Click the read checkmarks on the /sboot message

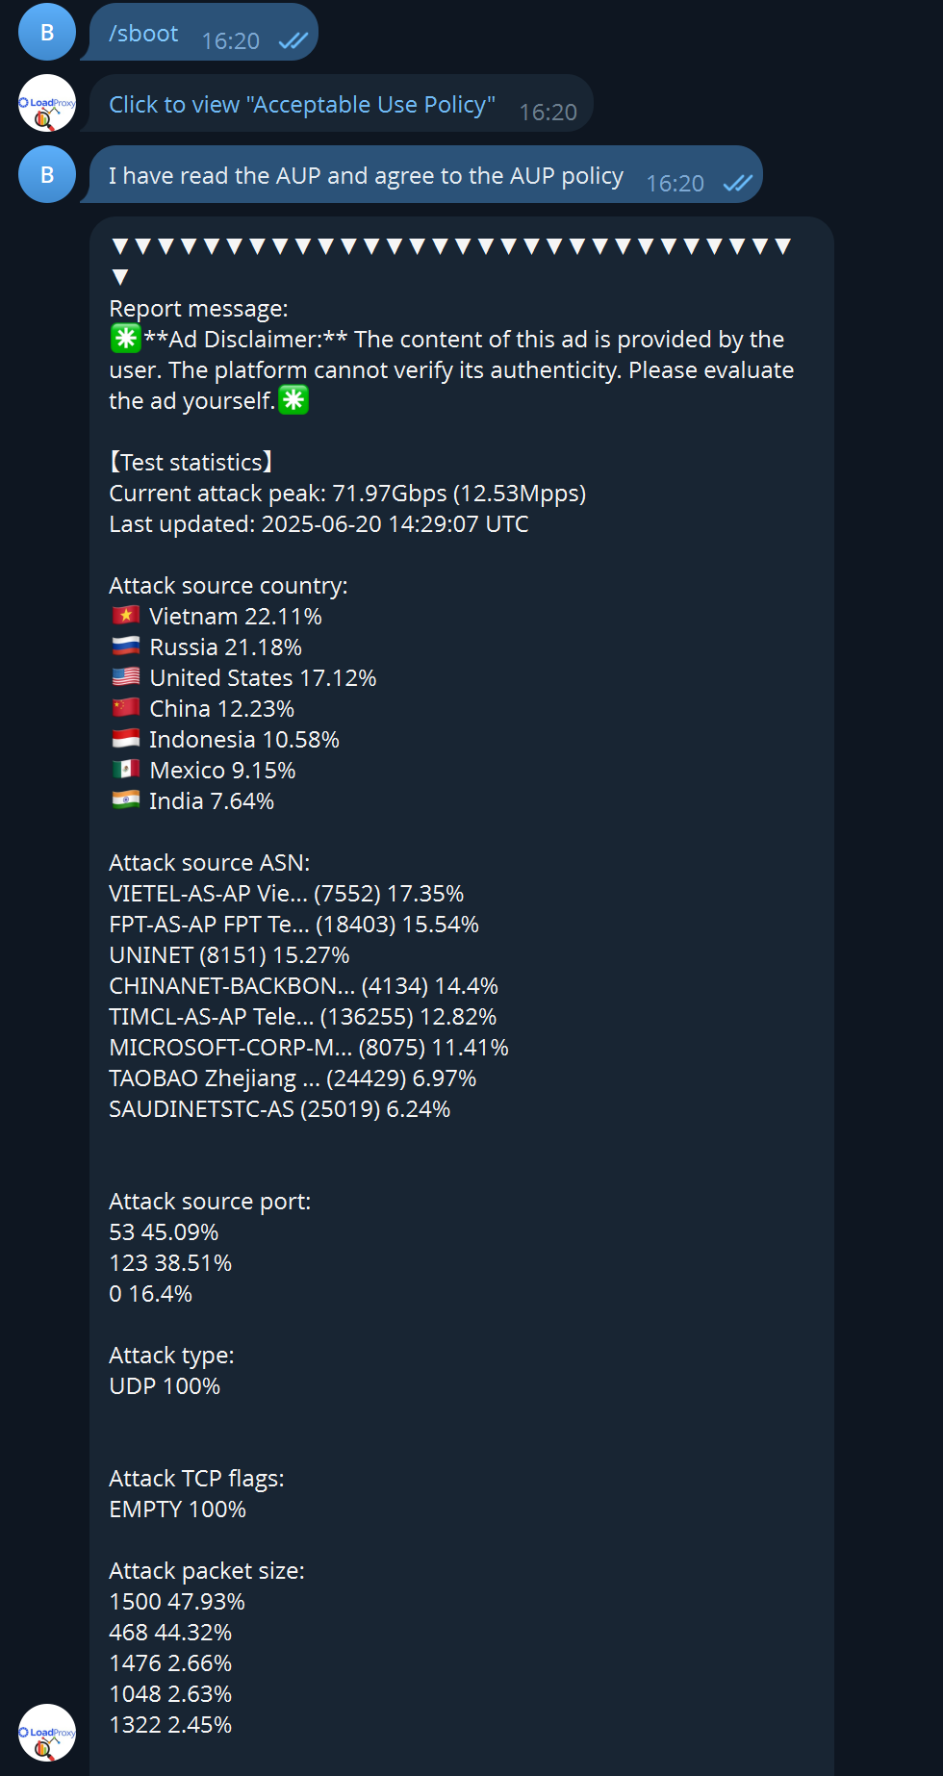click(293, 40)
